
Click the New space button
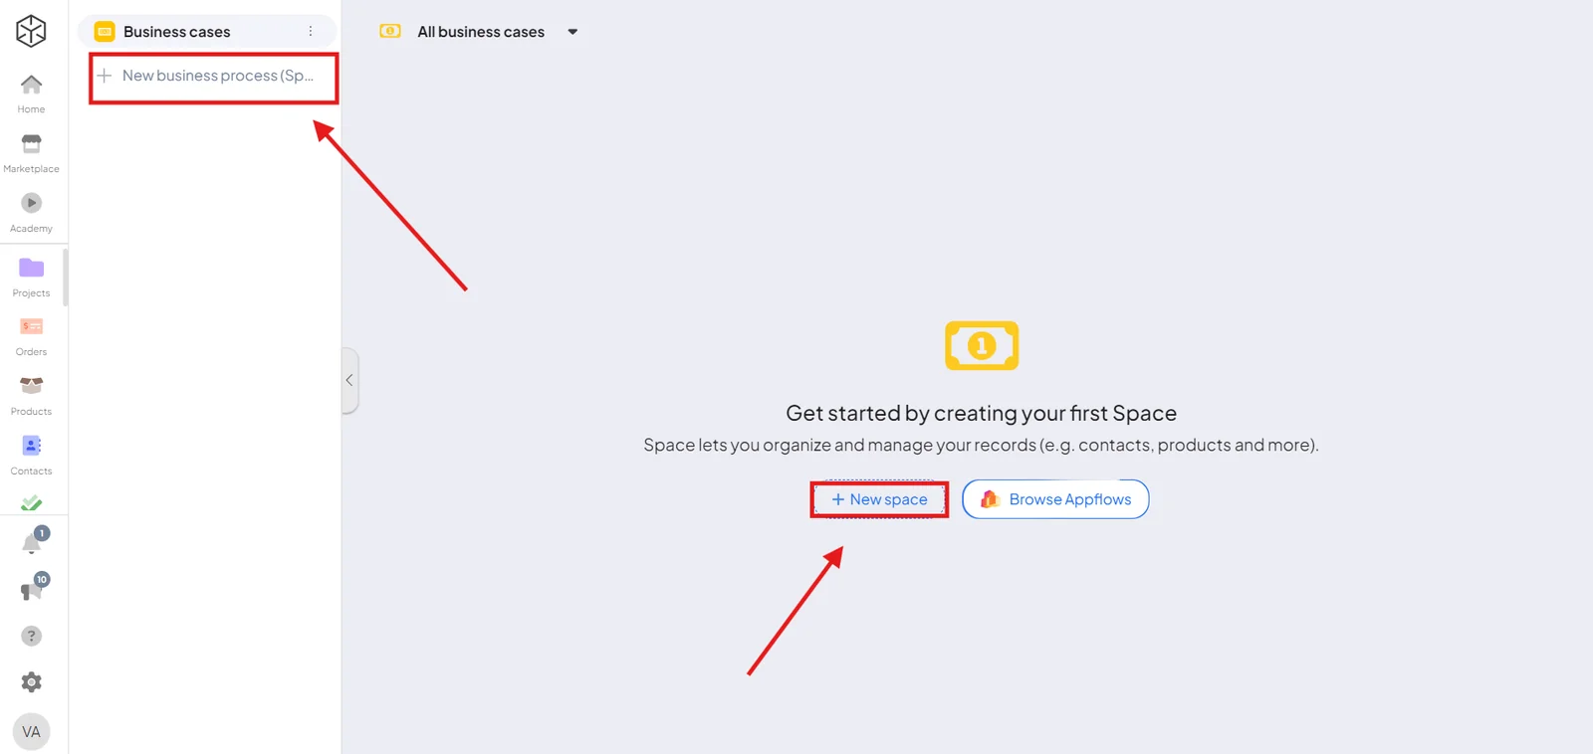pos(879,499)
